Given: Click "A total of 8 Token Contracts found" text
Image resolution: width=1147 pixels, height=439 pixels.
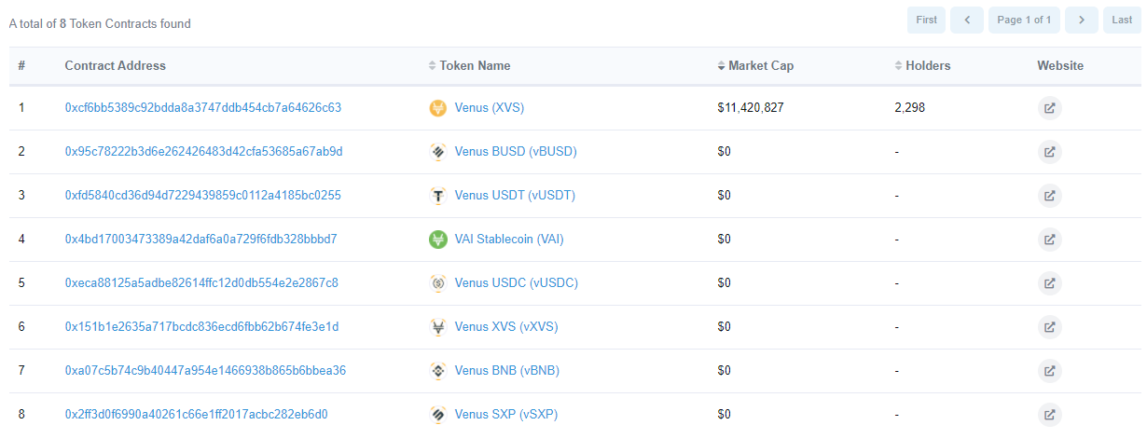Looking at the screenshot, I should [x=100, y=24].
